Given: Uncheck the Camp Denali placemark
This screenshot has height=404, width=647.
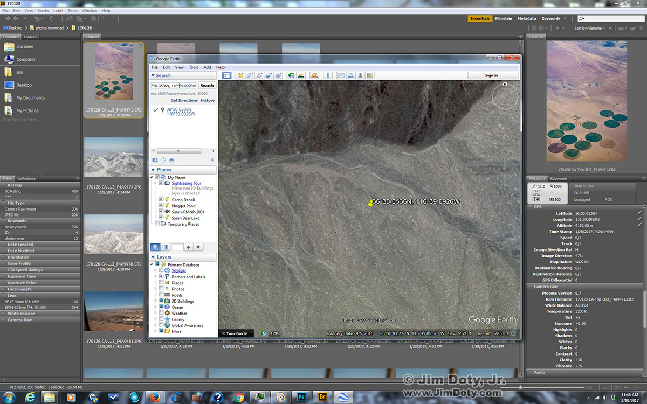Looking at the screenshot, I should click(x=162, y=200).
